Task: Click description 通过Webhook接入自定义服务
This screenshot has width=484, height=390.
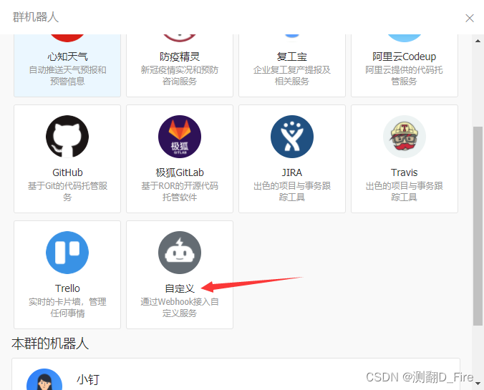Action: [x=180, y=307]
